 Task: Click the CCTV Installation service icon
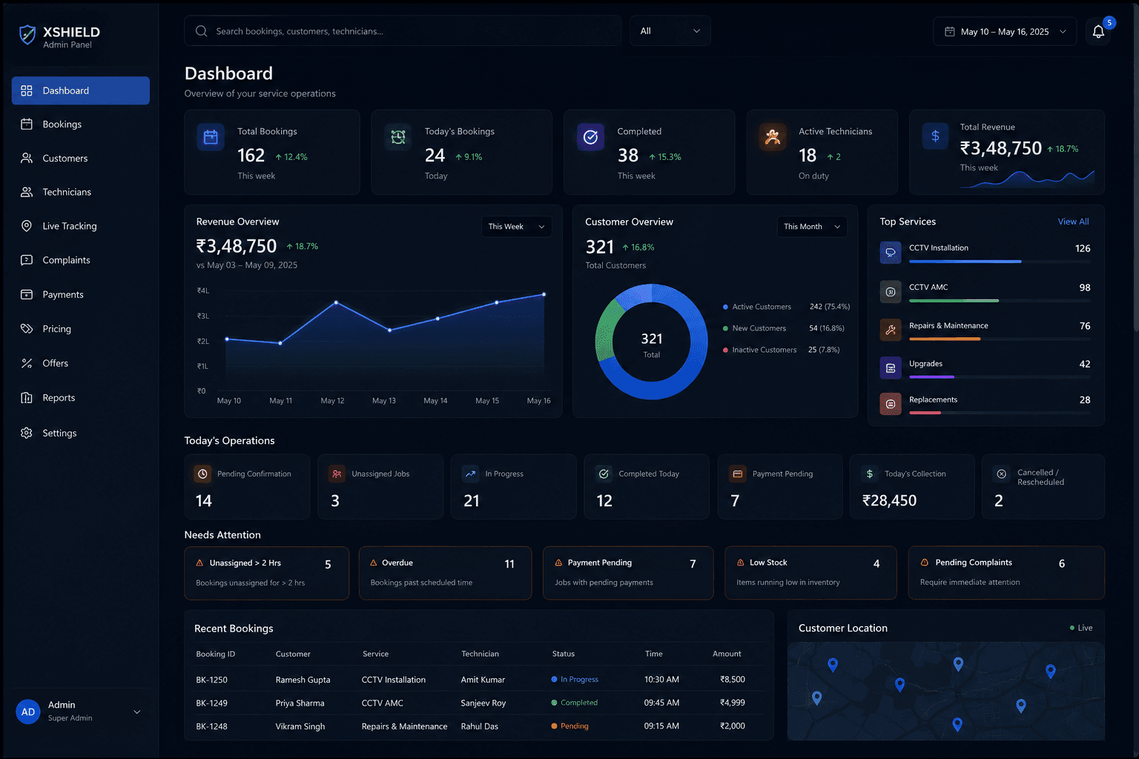(x=891, y=252)
